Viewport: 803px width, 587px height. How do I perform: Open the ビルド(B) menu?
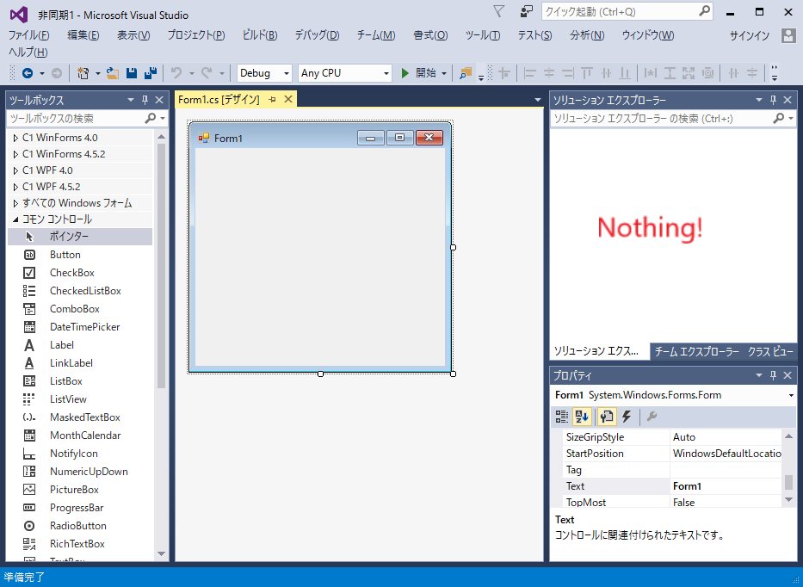pyautogui.click(x=260, y=35)
